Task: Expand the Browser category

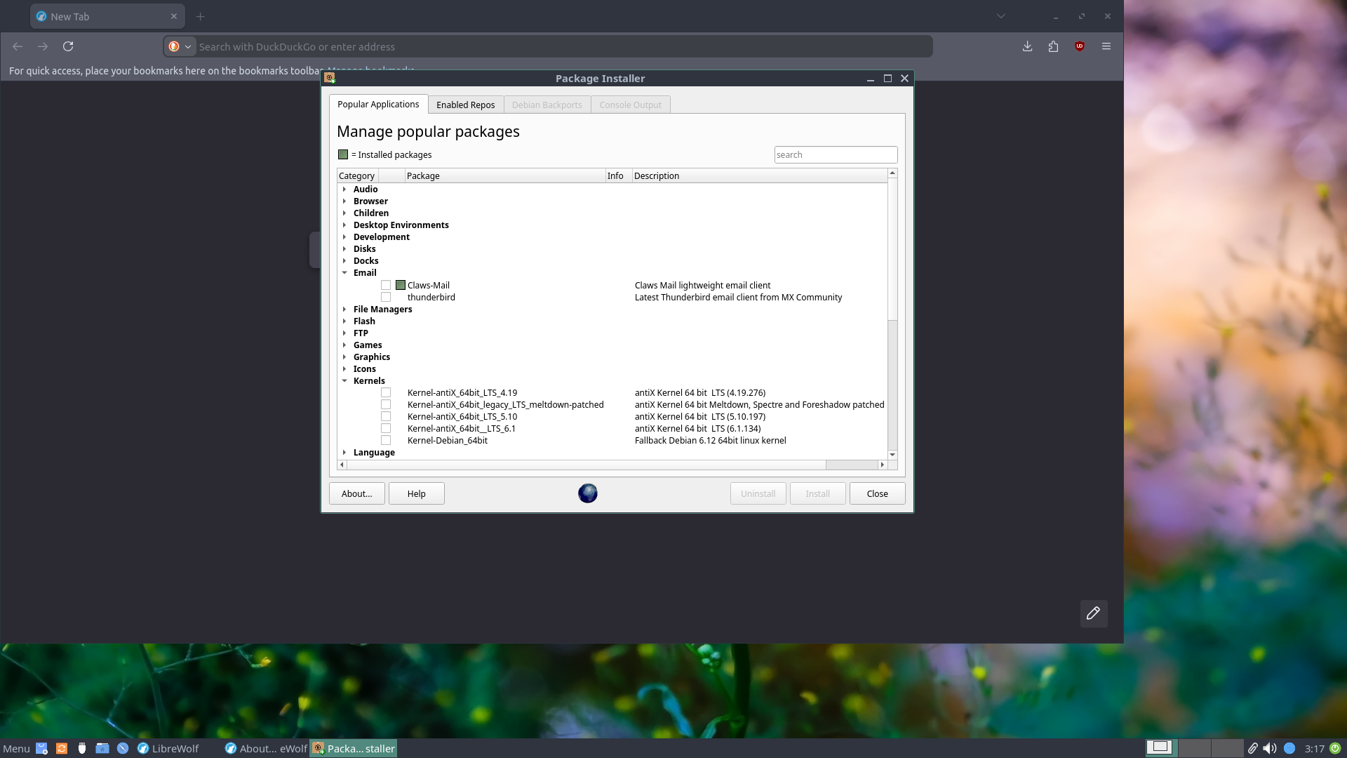Action: point(344,201)
